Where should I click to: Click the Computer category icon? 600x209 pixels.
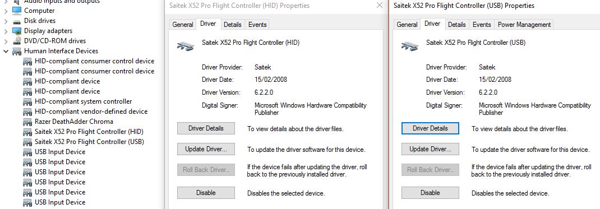(17, 11)
